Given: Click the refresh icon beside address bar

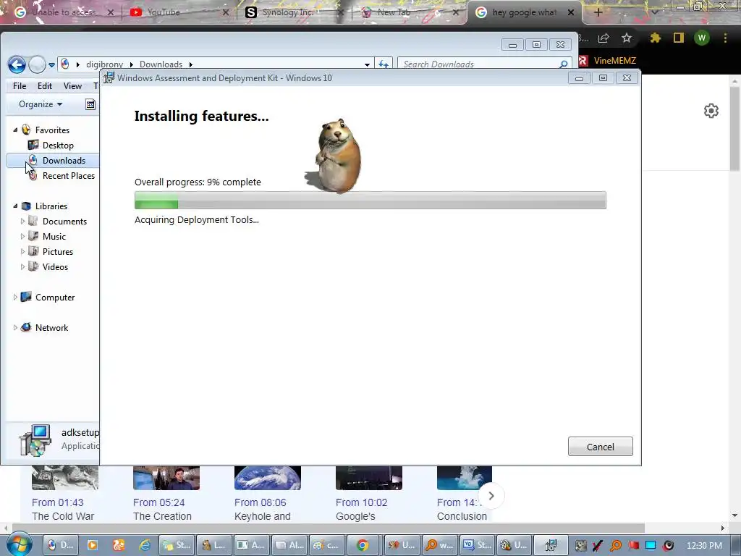Looking at the screenshot, I should 384,64.
